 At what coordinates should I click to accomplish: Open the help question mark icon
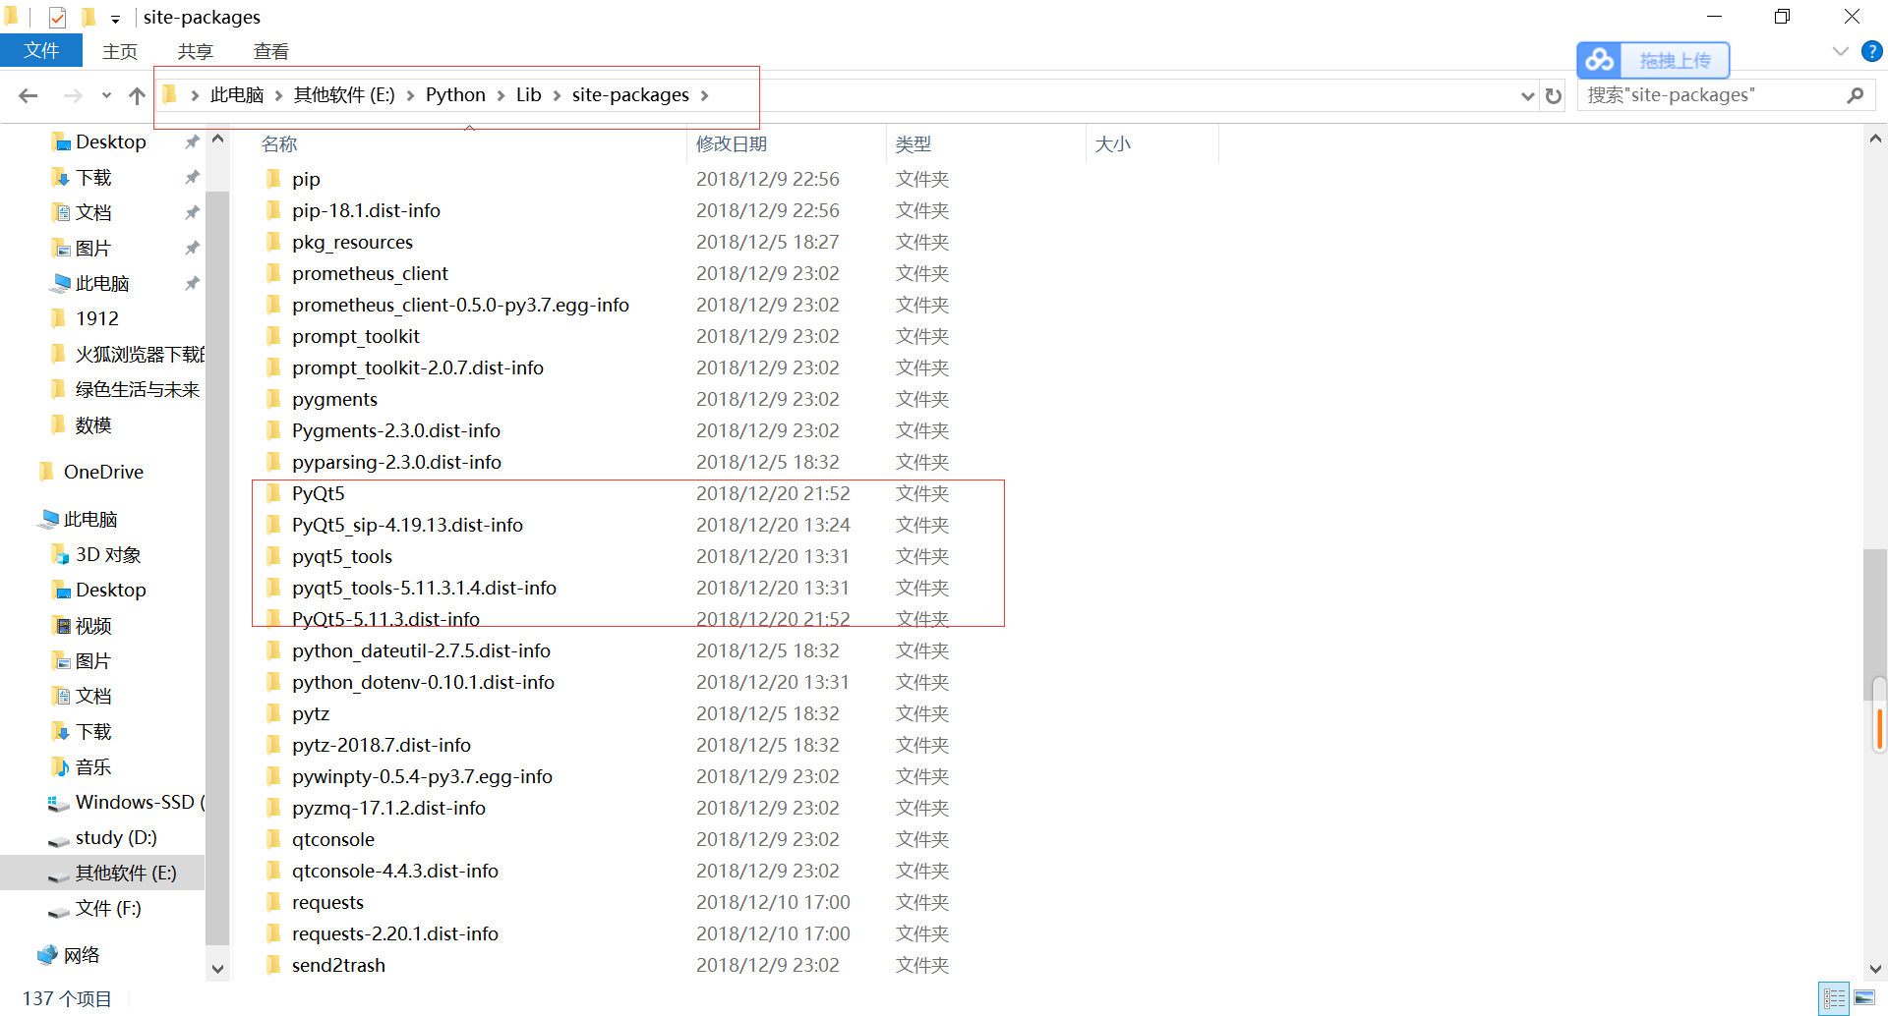click(x=1872, y=51)
